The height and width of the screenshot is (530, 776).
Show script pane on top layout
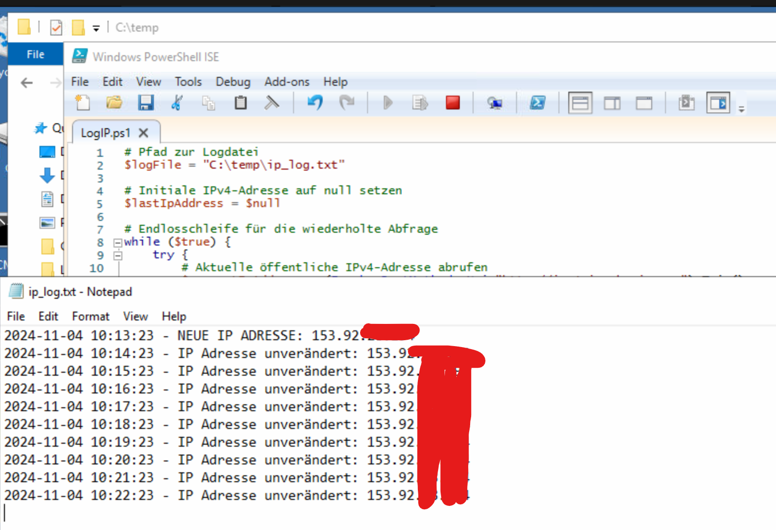[580, 103]
